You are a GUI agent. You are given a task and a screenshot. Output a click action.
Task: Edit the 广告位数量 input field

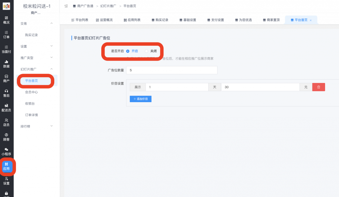[x=171, y=70]
